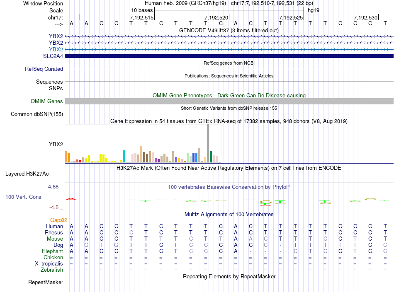This screenshot has width=394, height=292.
Task: Click the Common dbSNP(155) label
Action: (x=37, y=114)
